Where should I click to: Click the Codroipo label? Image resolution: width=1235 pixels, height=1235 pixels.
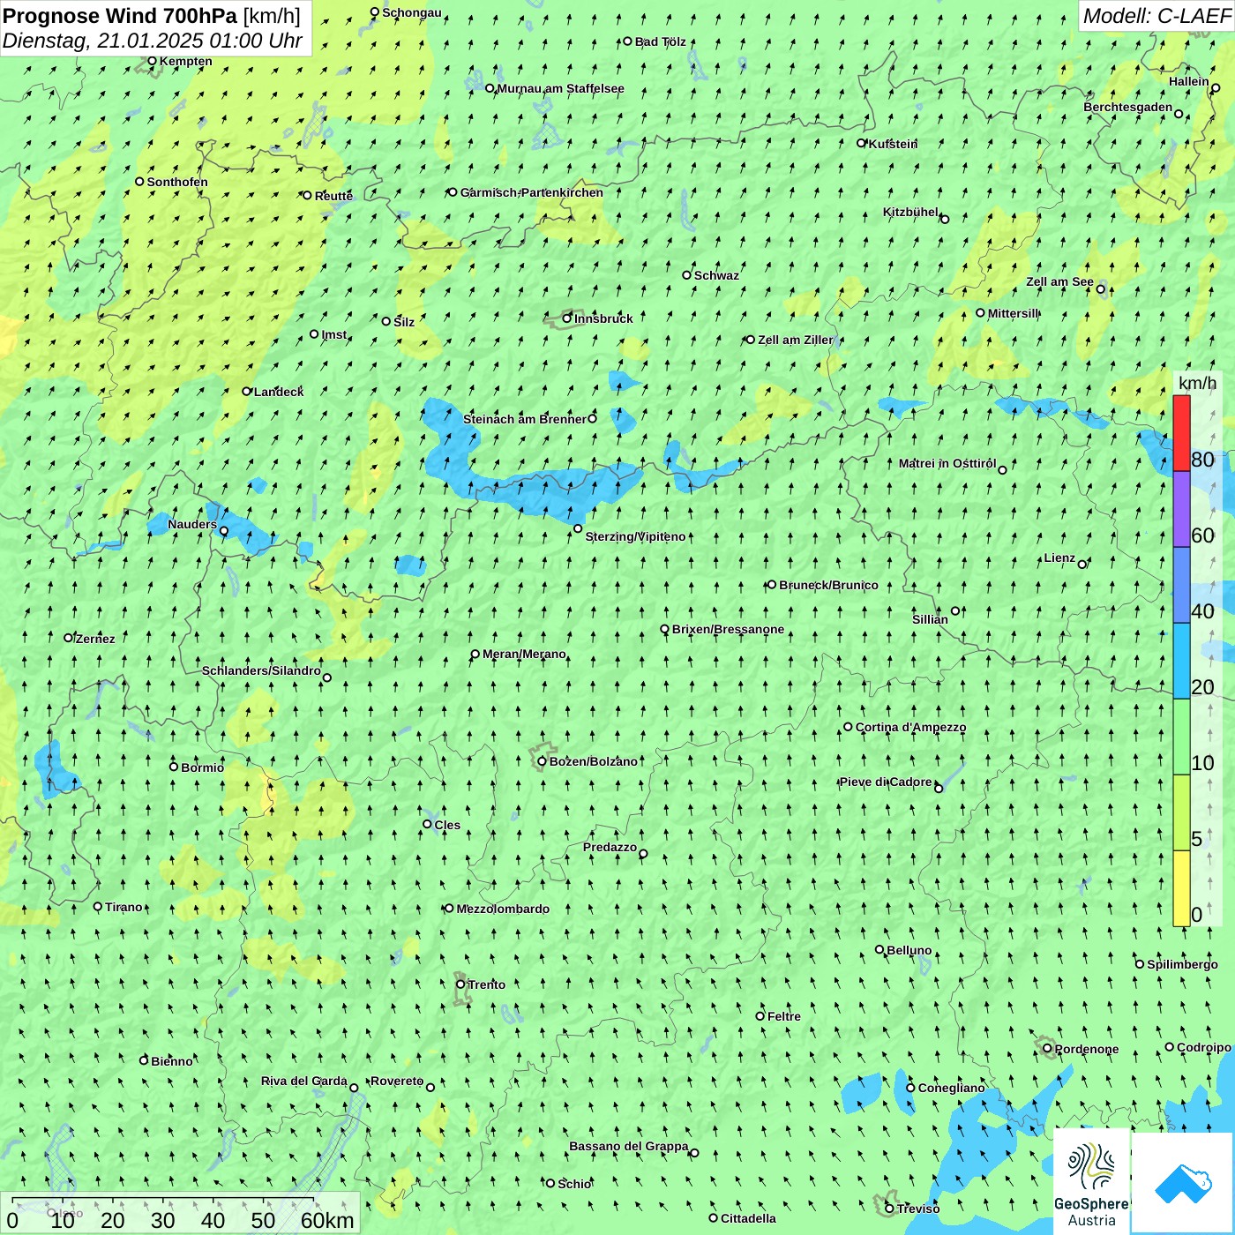tap(1204, 1047)
